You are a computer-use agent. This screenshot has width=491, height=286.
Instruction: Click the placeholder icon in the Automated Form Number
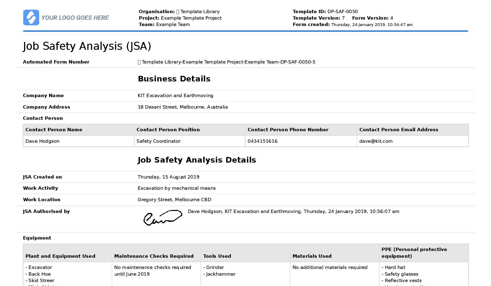(139, 62)
